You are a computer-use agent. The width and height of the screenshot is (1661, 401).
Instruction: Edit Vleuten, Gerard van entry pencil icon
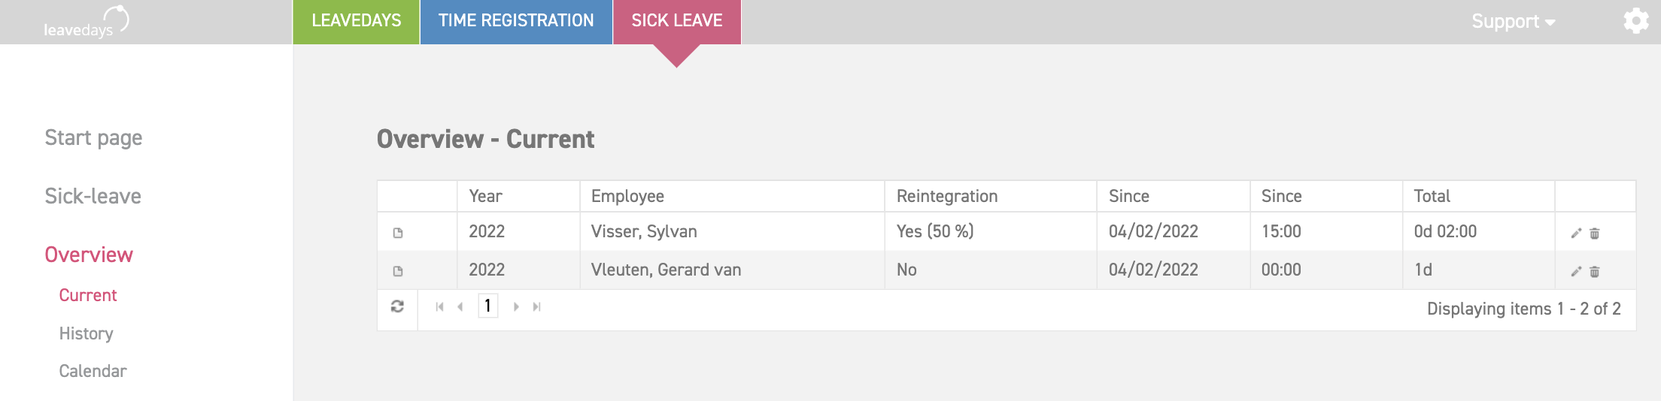(1576, 271)
